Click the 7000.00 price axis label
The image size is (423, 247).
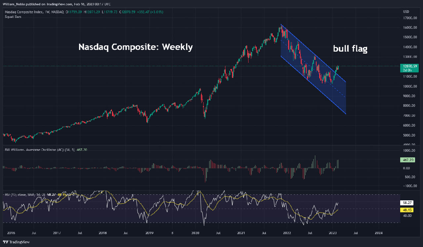(409, 116)
